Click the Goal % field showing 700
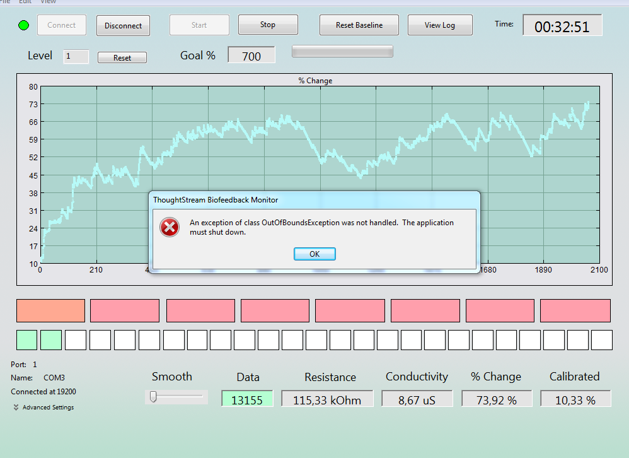 click(x=251, y=55)
